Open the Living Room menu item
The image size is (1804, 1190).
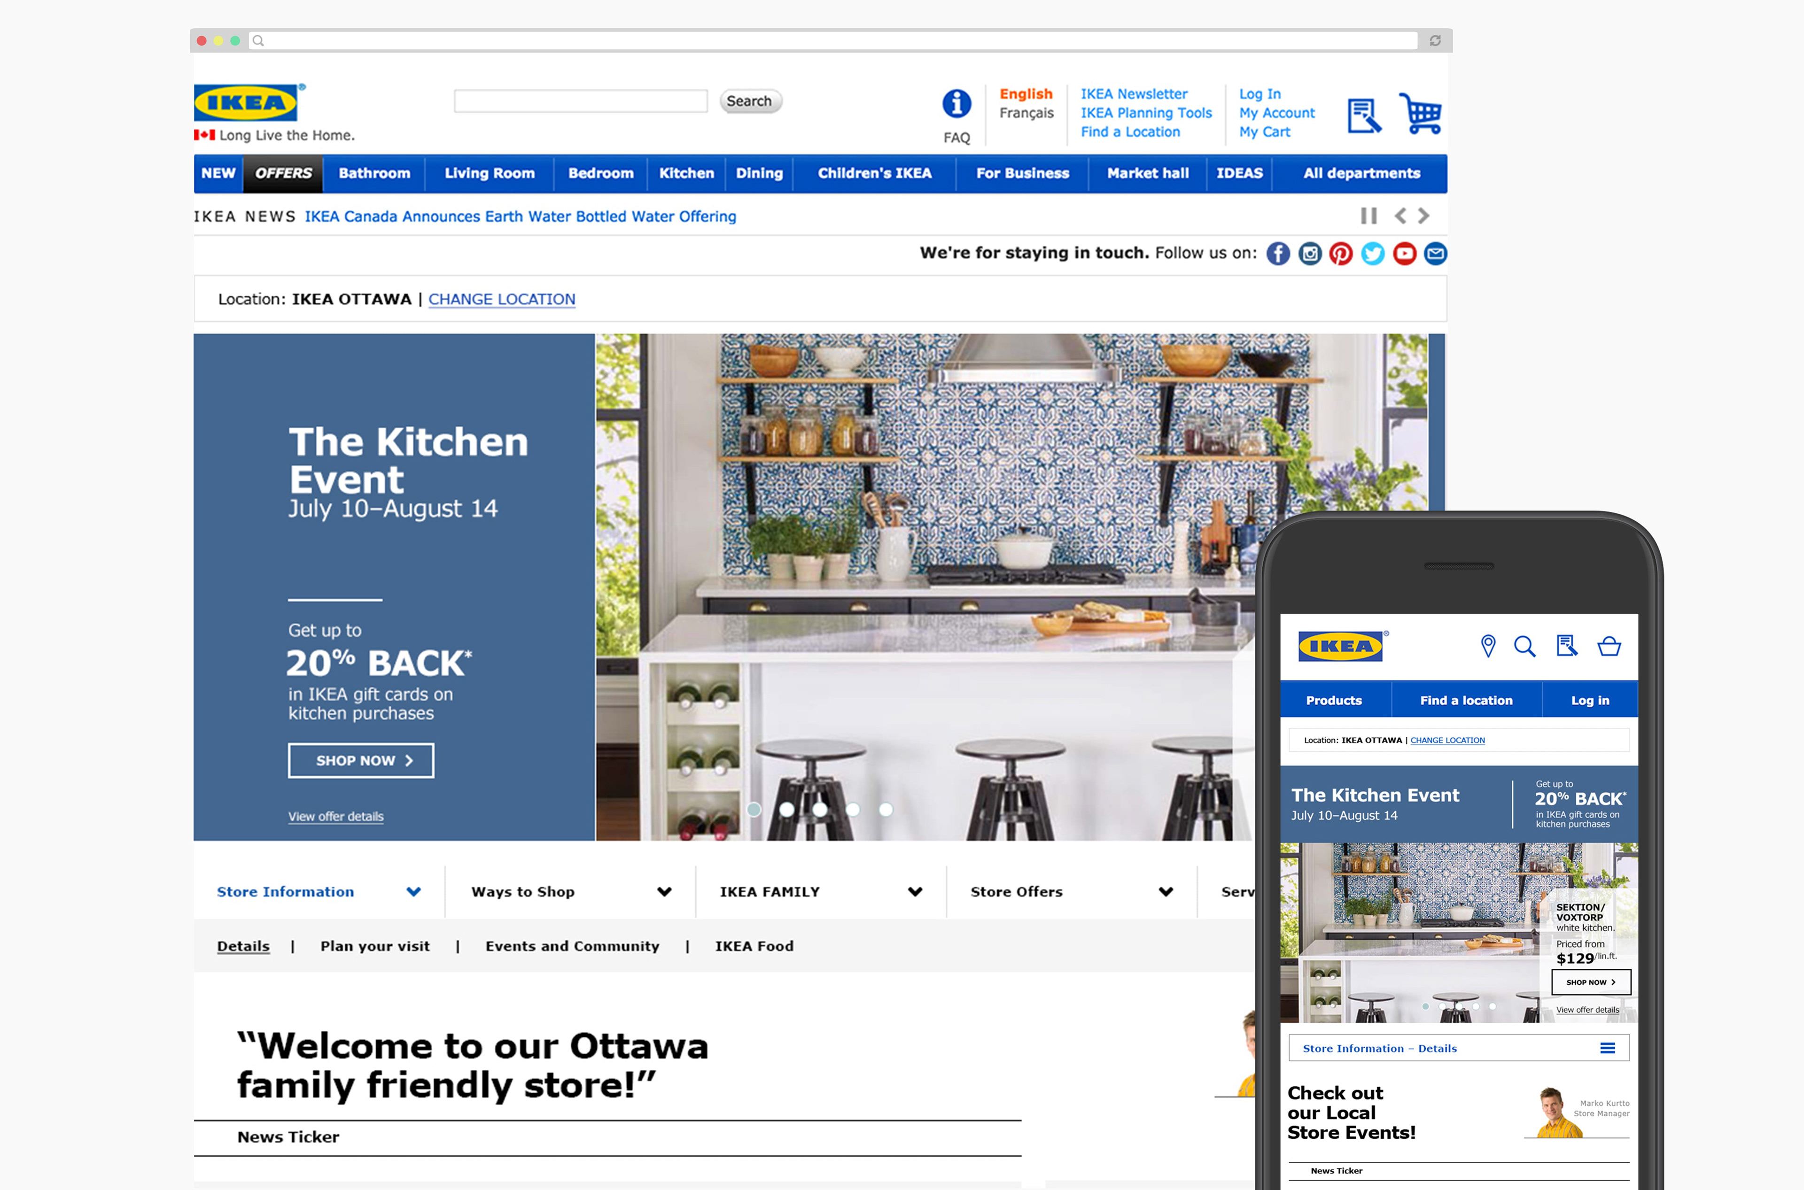pyautogui.click(x=490, y=173)
